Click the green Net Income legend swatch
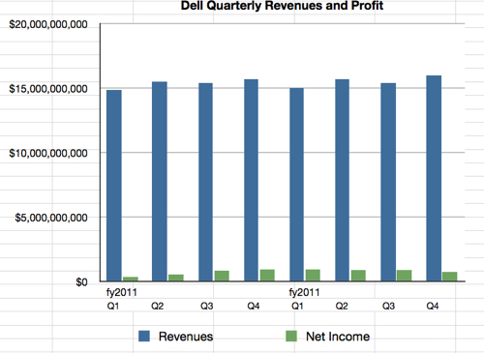 point(291,336)
